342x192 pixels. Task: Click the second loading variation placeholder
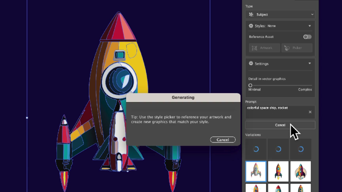coord(278,149)
